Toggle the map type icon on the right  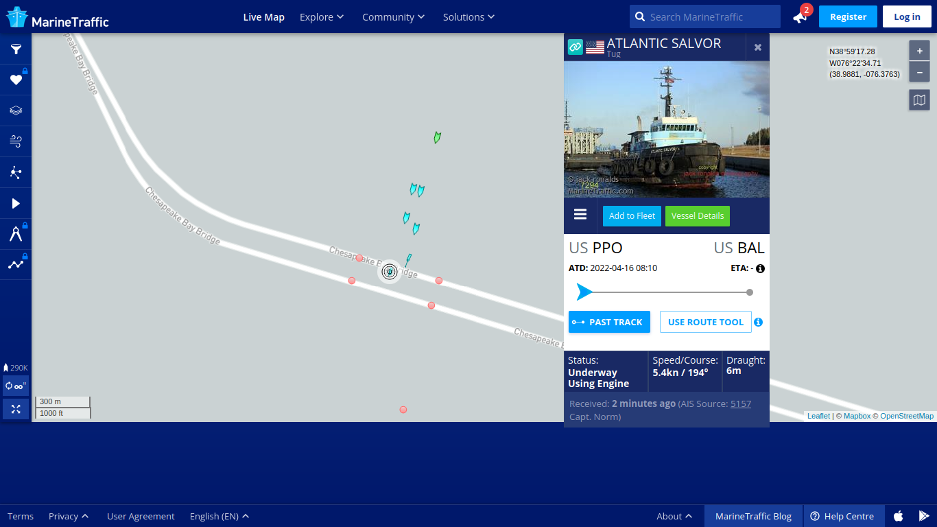pyautogui.click(x=919, y=100)
